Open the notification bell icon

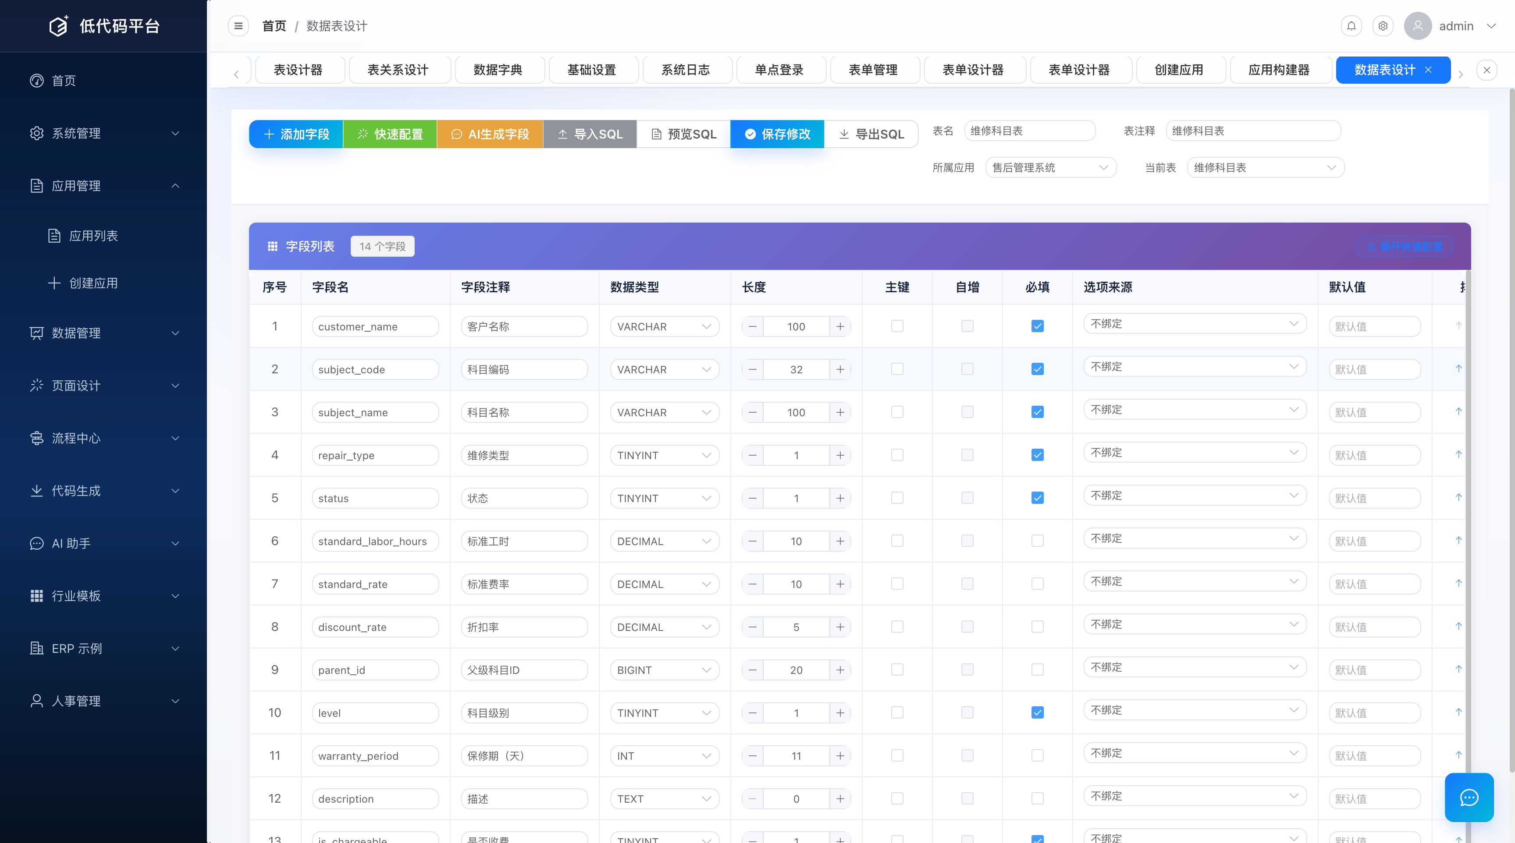pyautogui.click(x=1351, y=26)
